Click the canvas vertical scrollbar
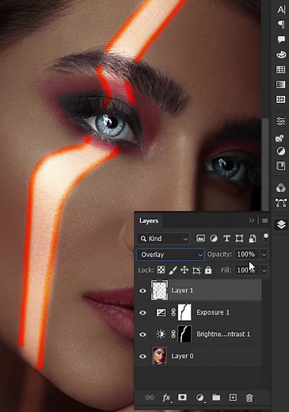The image size is (289, 412). 265,164
